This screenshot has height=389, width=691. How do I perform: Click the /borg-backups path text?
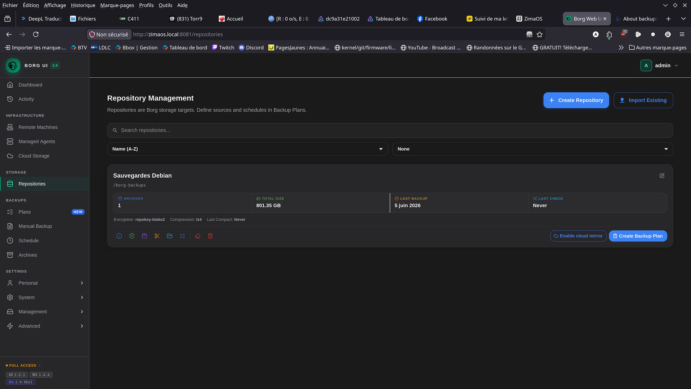point(129,185)
